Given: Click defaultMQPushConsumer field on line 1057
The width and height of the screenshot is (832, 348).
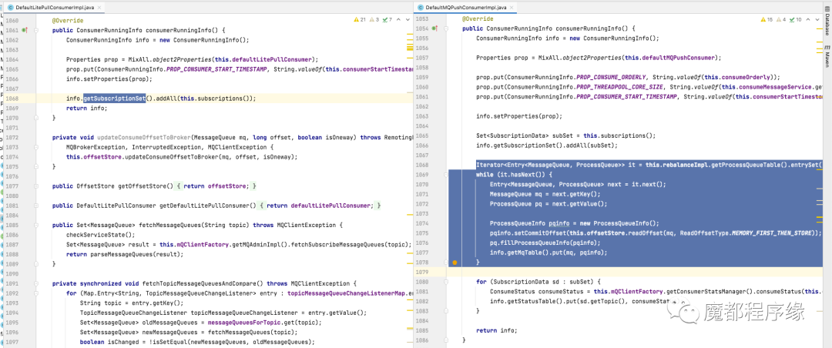Looking at the screenshot, I should pos(677,58).
